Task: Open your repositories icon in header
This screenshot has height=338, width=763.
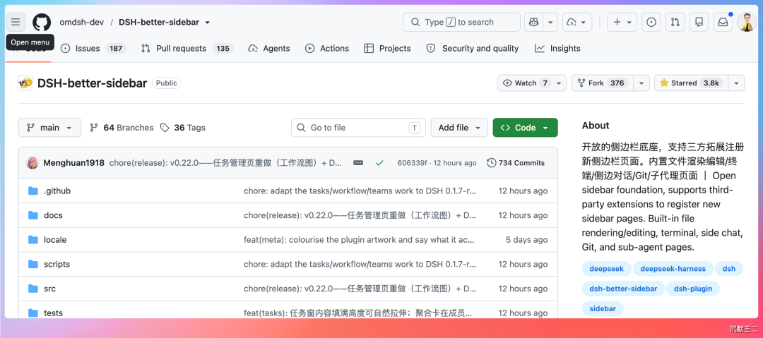Action: pyautogui.click(x=699, y=23)
